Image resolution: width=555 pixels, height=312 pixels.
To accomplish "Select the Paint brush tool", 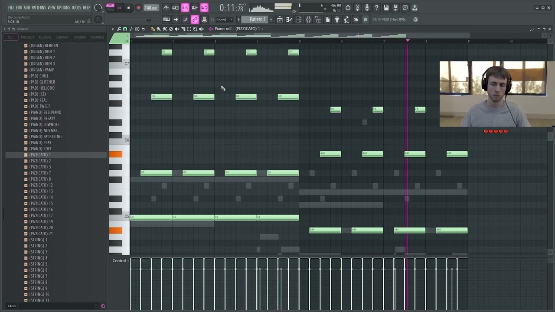I will pos(159,29).
